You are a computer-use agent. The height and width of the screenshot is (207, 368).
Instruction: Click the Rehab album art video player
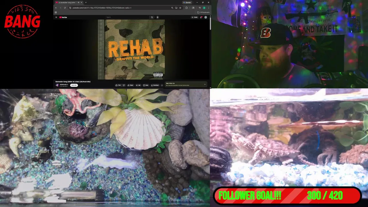coord(131,49)
